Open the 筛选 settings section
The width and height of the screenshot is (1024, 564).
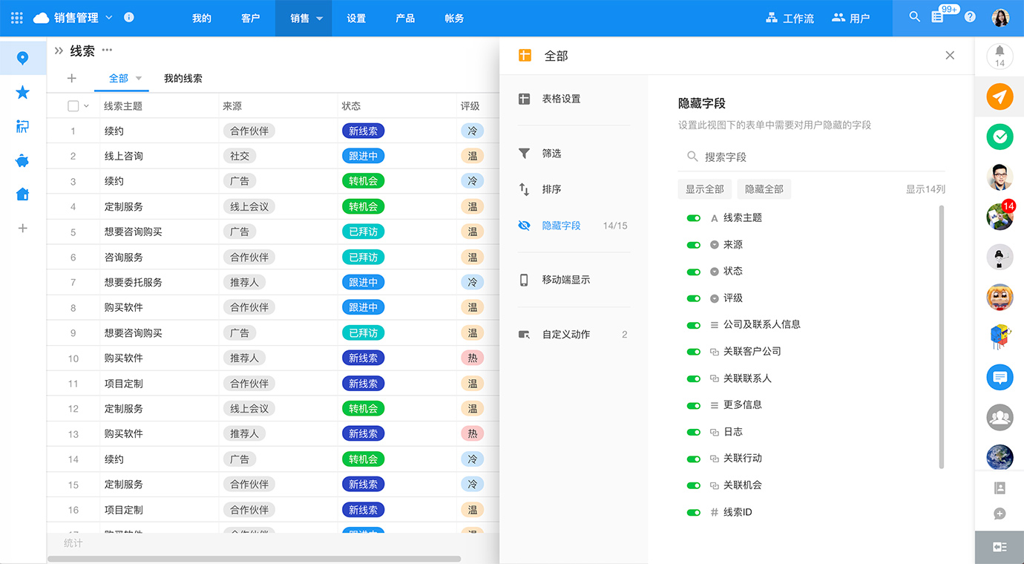[551, 154]
